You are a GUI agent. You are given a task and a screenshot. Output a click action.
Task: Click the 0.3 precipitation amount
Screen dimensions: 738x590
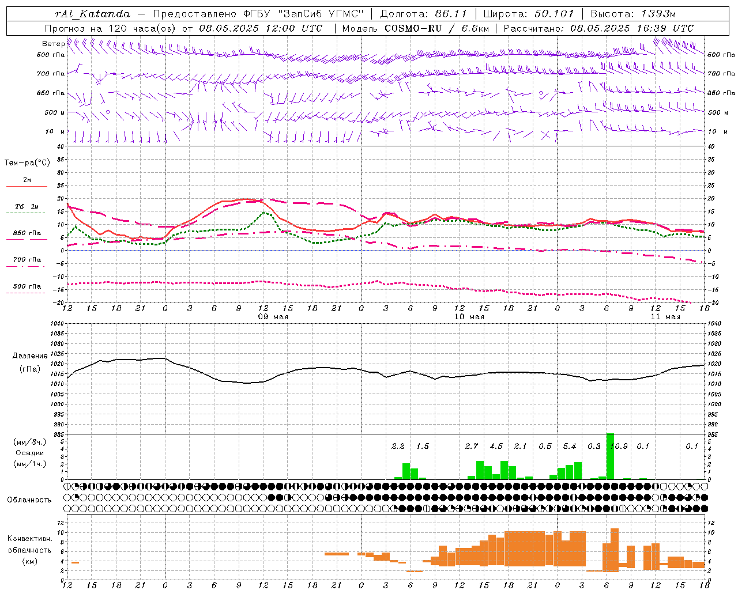[x=594, y=446]
